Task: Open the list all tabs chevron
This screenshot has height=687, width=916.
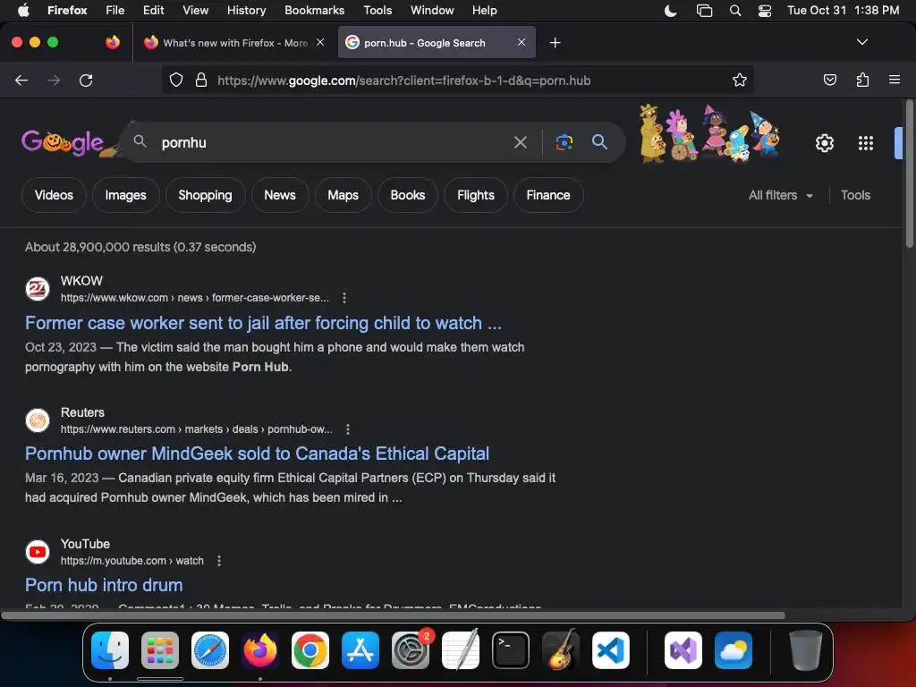Action: click(x=861, y=42)
